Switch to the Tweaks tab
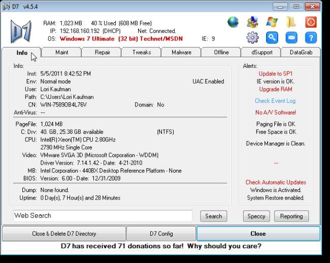This screenshot has height=263, width=330. tap(142, 52)
